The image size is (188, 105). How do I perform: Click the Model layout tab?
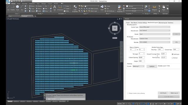[x=10, y=101]
